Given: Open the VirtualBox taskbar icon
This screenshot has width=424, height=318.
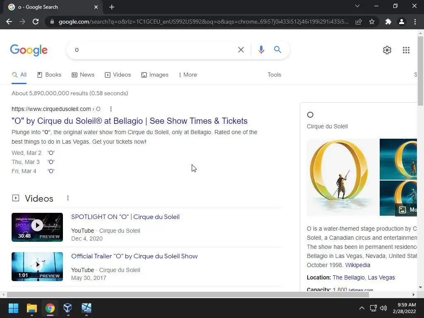Looking at the screenshot, I should (x=68, y=308).
